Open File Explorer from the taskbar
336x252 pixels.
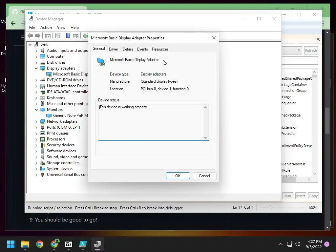[x=25, y=244]
